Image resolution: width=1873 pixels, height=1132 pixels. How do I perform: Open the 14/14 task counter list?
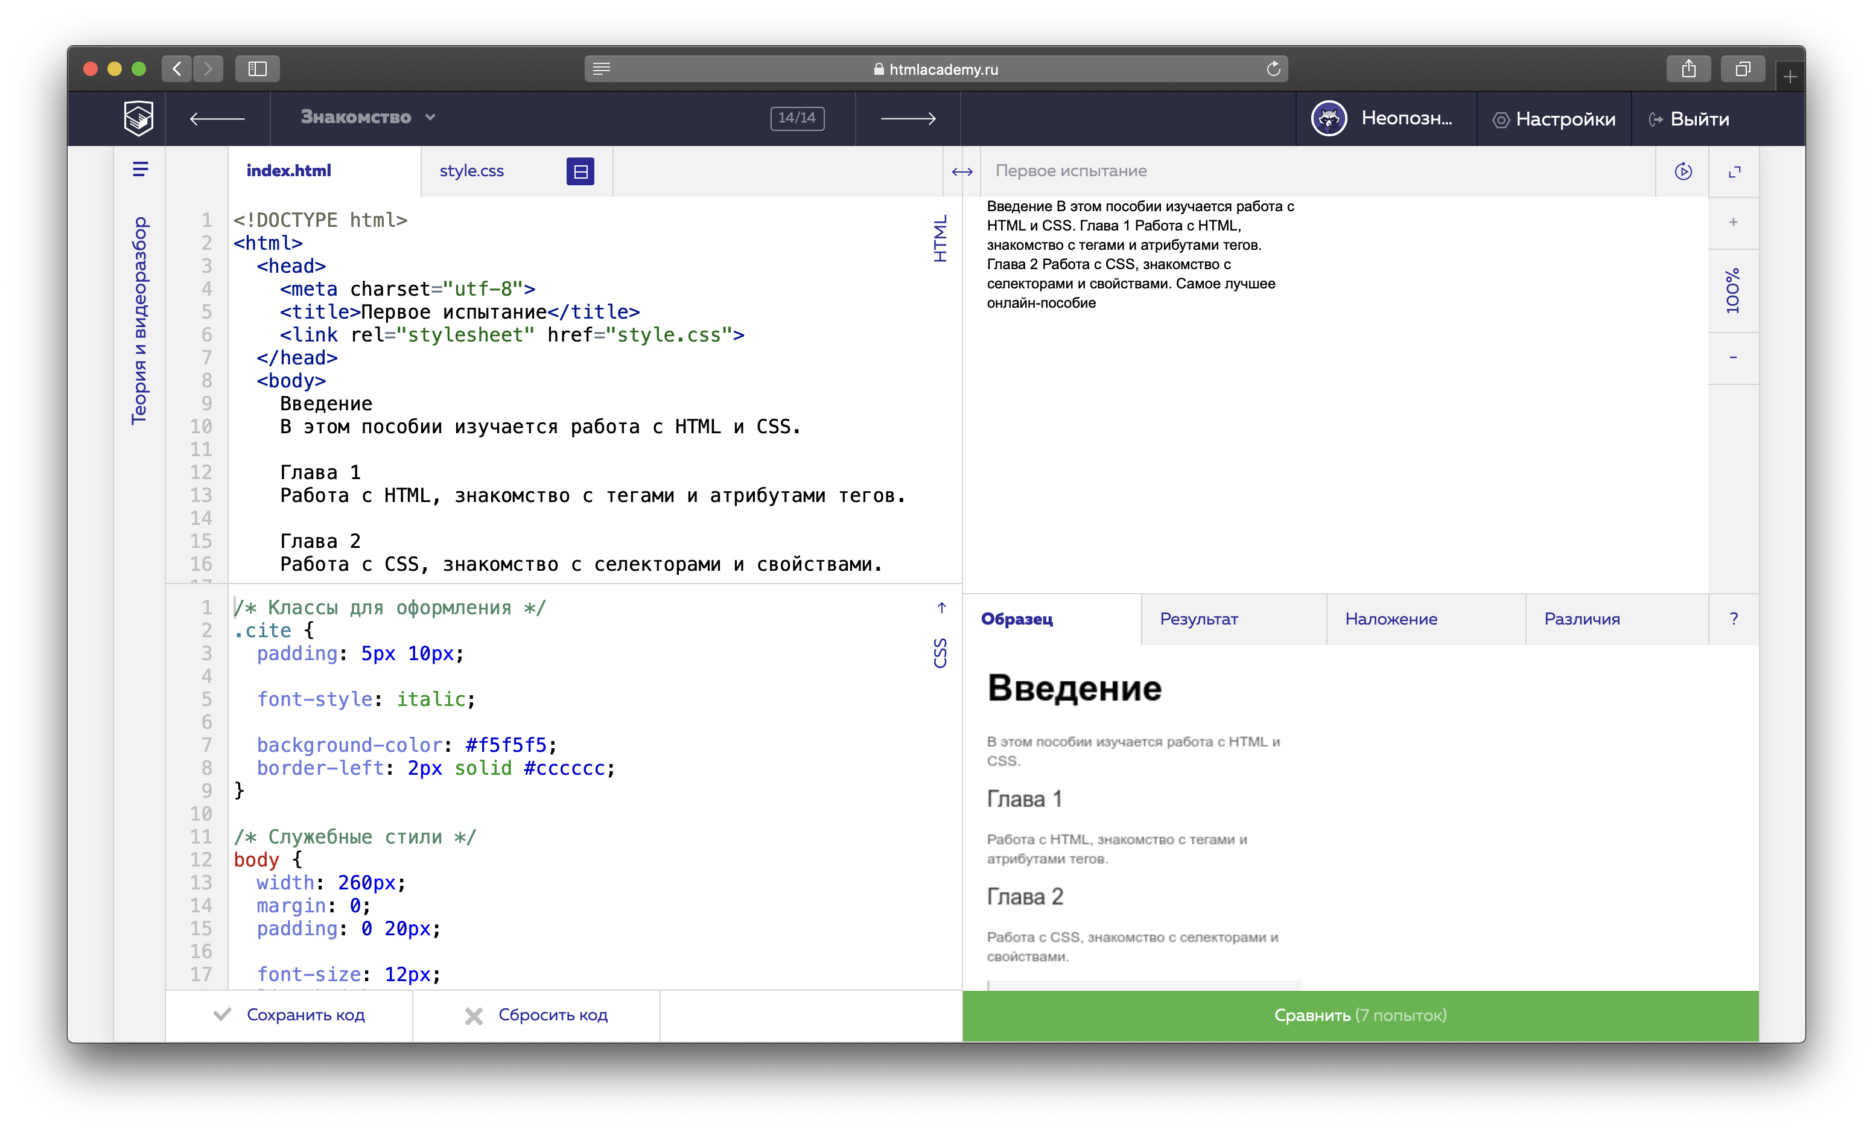(x=797, y=118)
